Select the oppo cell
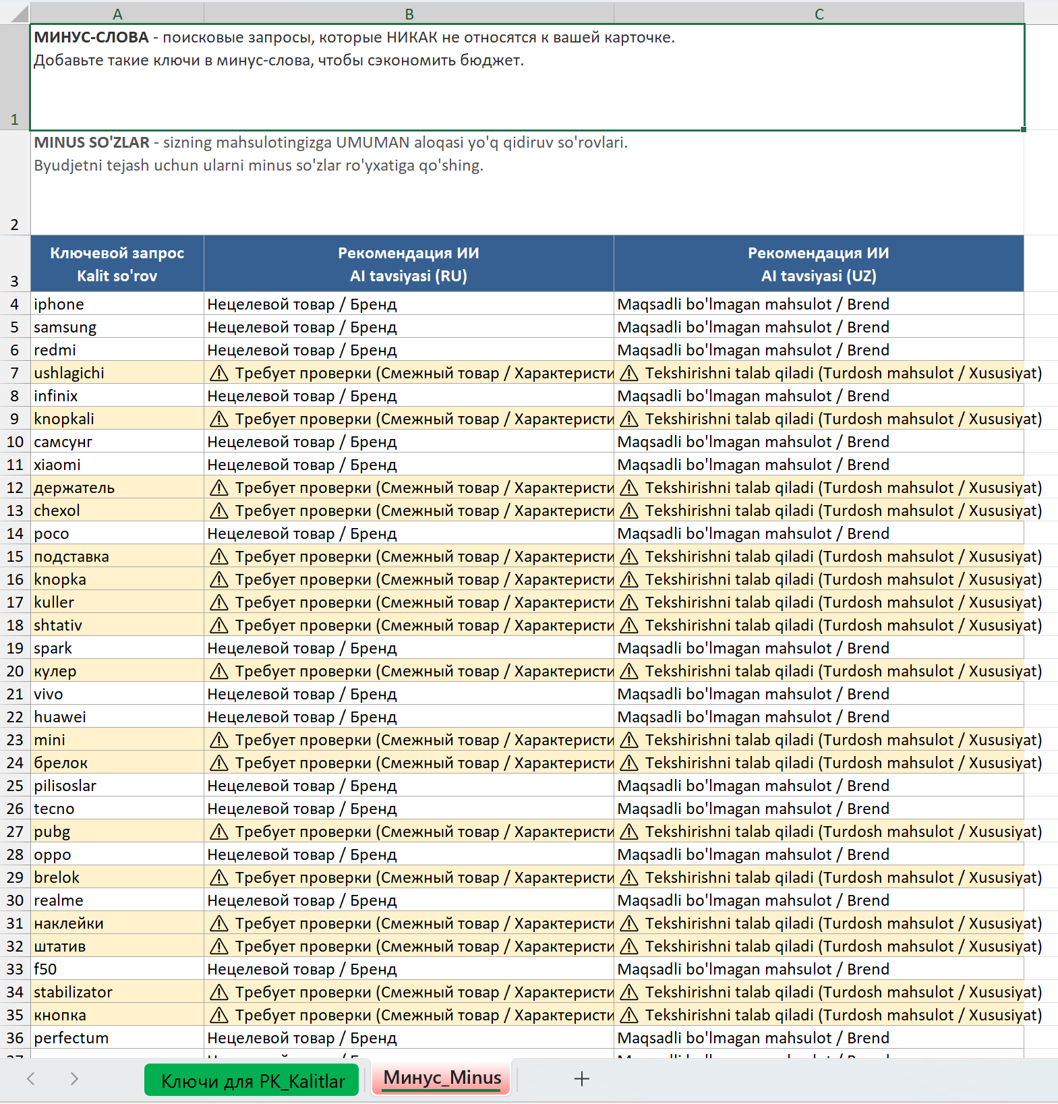This screenshot has height=1104, width=1058. 117,854
